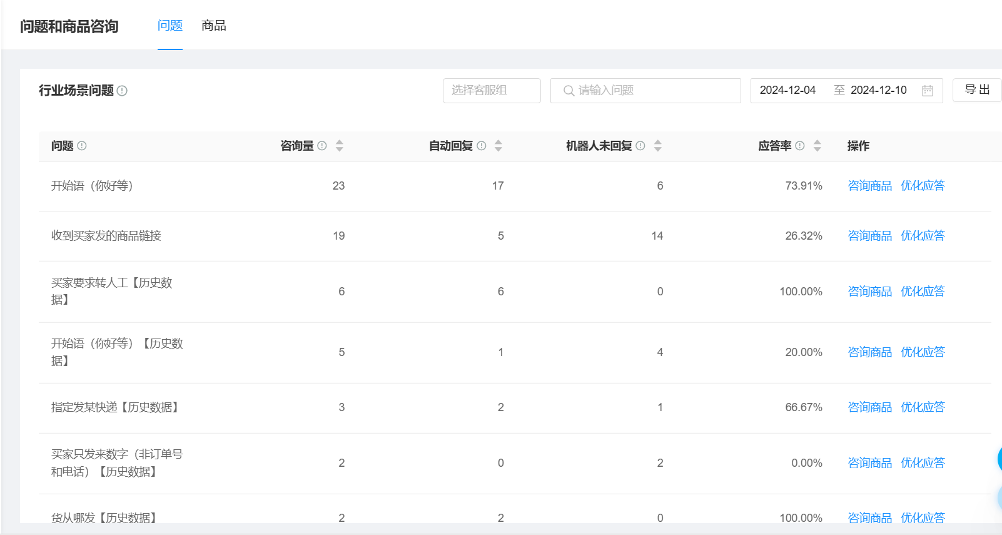Sort table by 自动回复 arrows

[x=498, y=146]
